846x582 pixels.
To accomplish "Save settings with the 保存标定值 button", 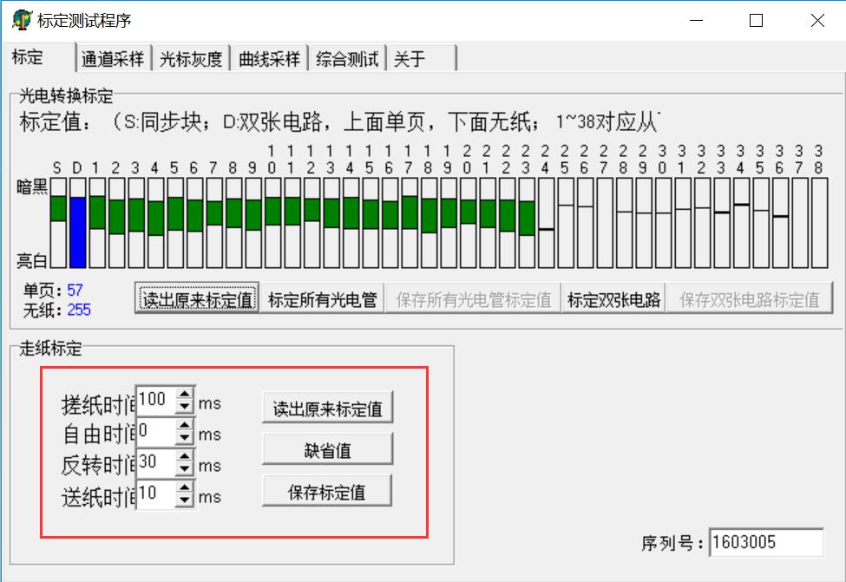I will tap(327, 492).
